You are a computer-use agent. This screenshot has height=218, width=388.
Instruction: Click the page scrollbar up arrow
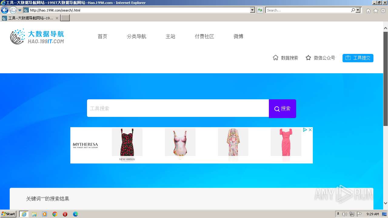pyautogui.click(x=386, y=28)
